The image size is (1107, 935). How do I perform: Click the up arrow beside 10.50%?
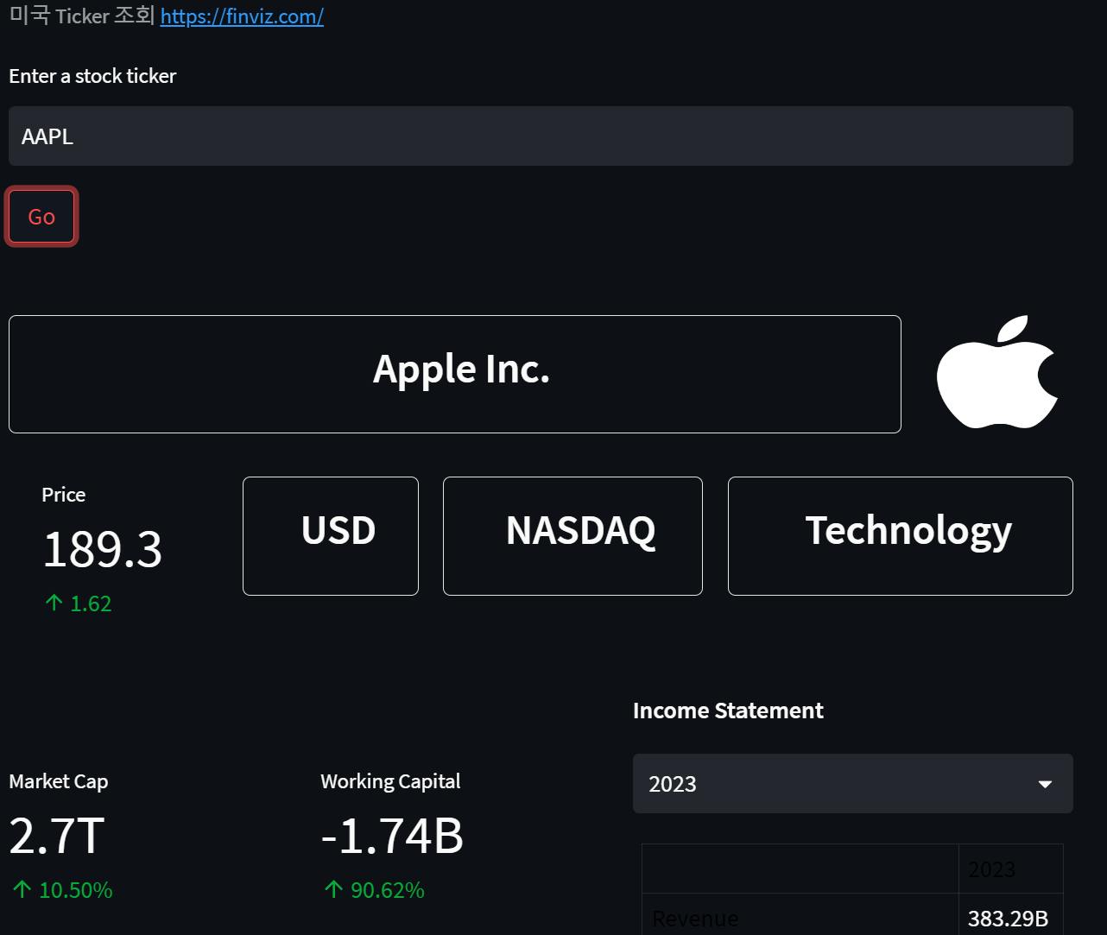click(x=22, y=889)
